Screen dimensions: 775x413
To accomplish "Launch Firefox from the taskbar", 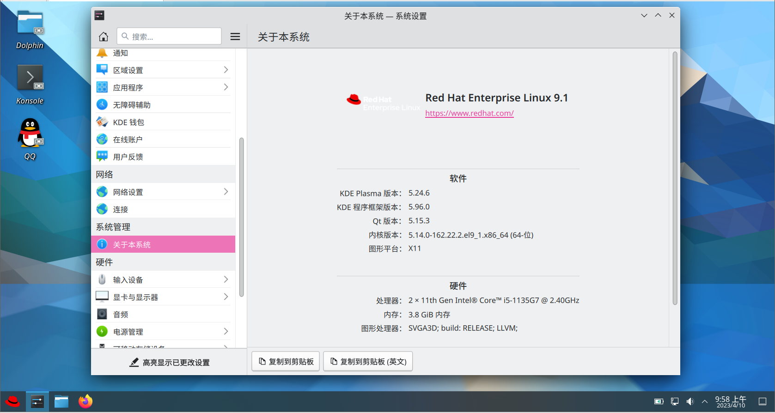I will (x=85, y=401).
